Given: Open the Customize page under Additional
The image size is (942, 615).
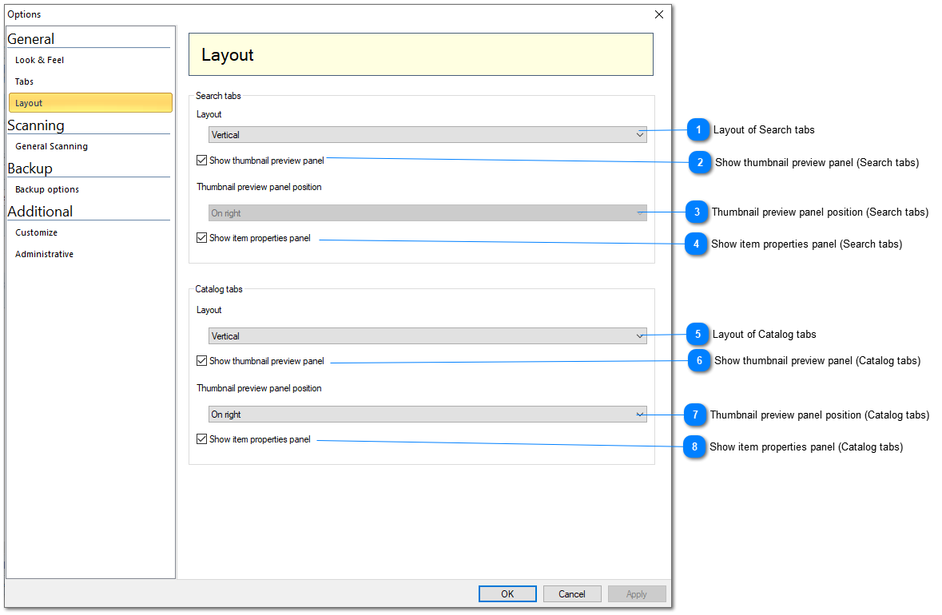Looking at the screenshot, I should [x=36, y=232].
